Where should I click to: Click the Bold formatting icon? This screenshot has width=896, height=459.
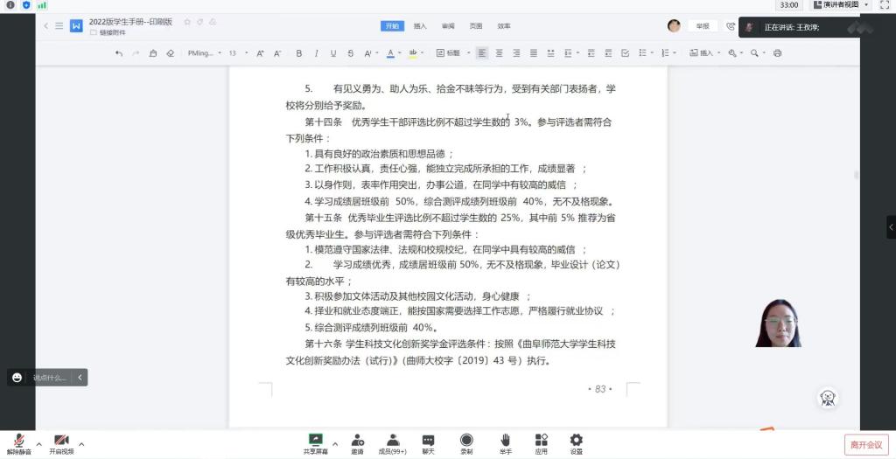click(298, 53)
